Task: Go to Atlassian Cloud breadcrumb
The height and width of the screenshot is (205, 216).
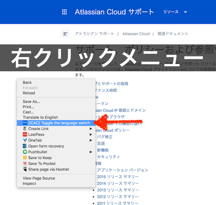Action: point(136,34)
